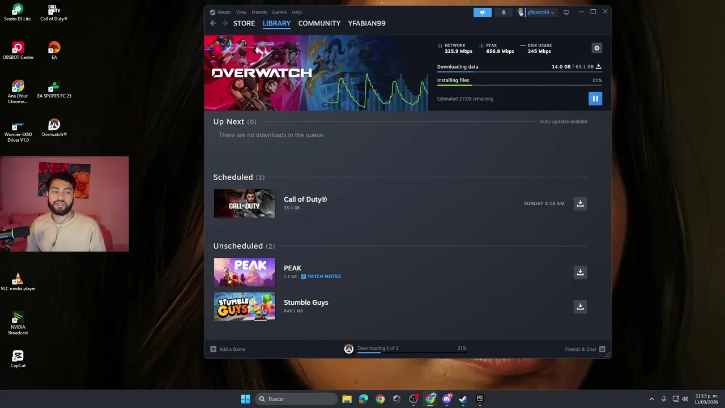Image resolution: width=725 pixels, height=408 pixels.
Task: Open the Help menu
Action: [x=297, y=12]
